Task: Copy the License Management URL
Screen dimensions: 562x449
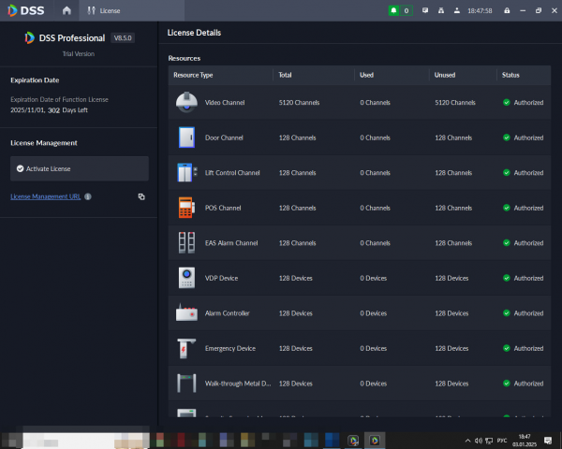Action: (141, 196)
